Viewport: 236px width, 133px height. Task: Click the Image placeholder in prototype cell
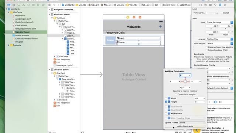click(x=111, y=40)
